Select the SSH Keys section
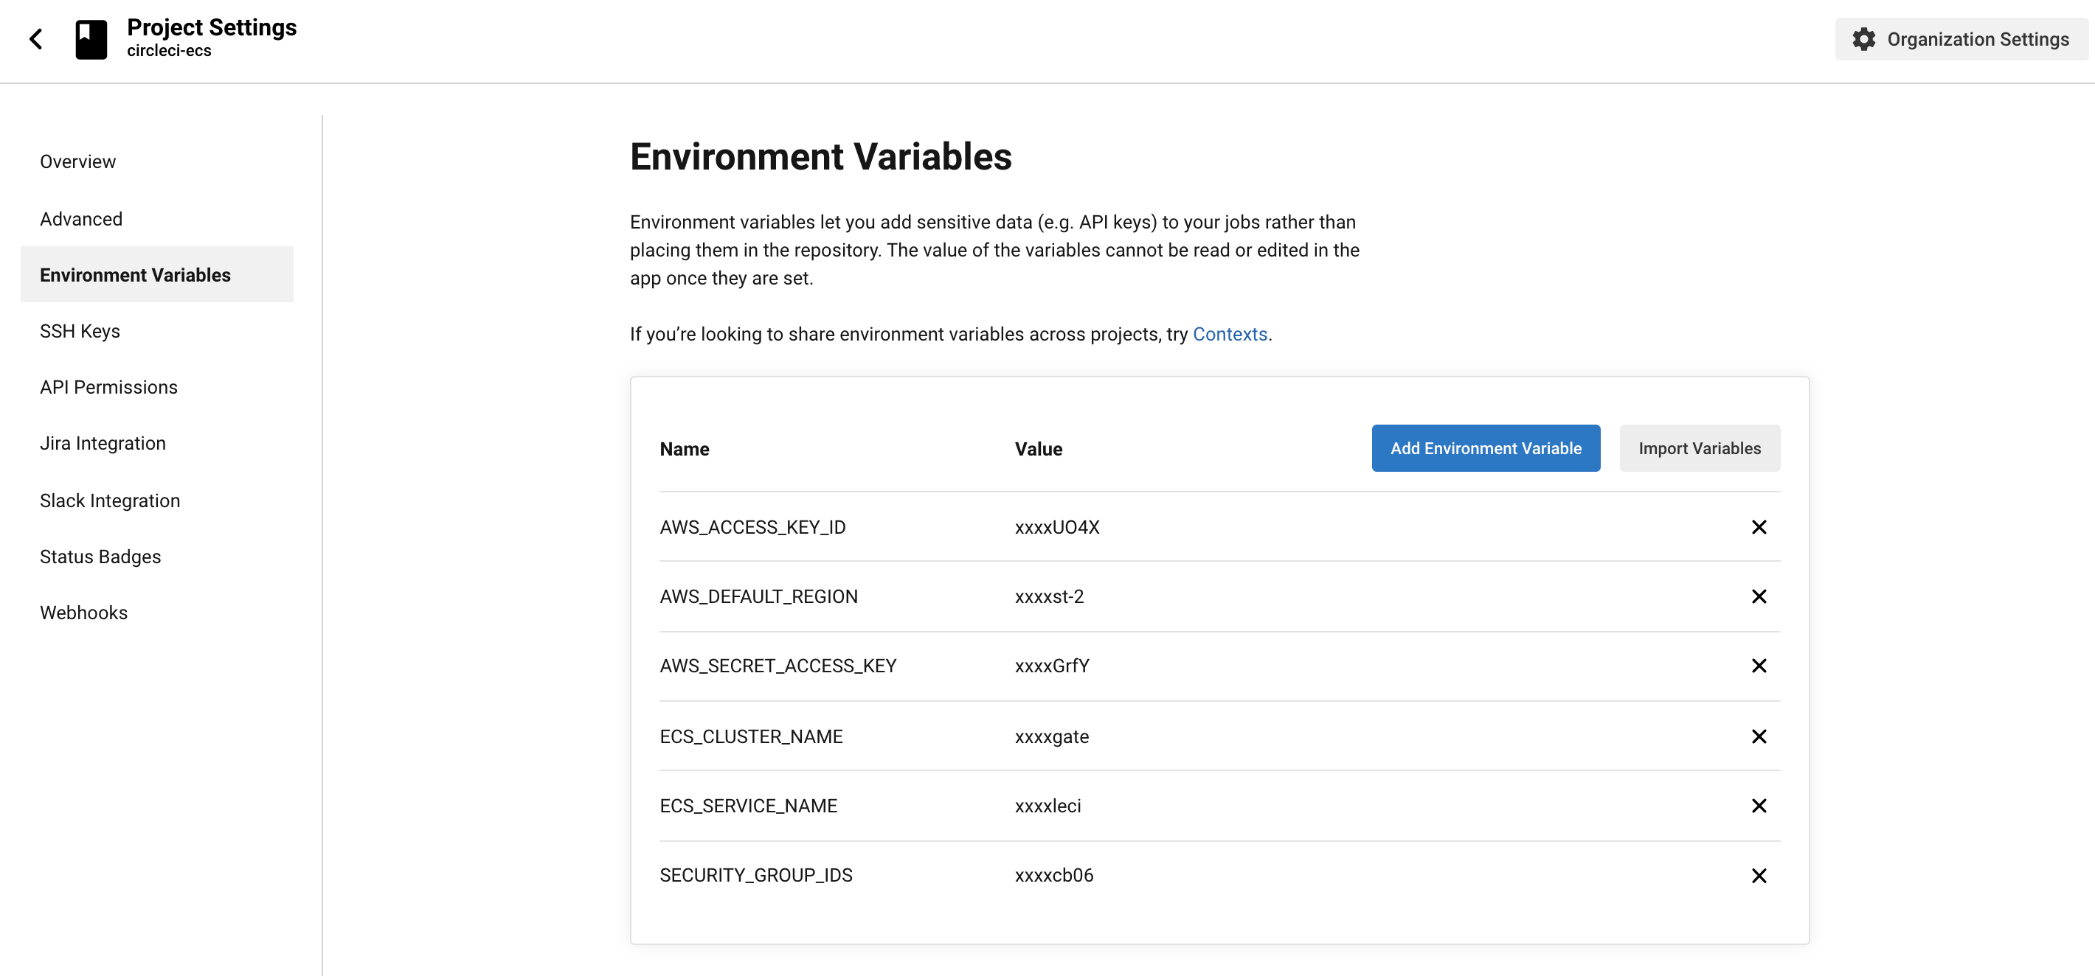Viewport: 2095px width, 976px height. 80,331
